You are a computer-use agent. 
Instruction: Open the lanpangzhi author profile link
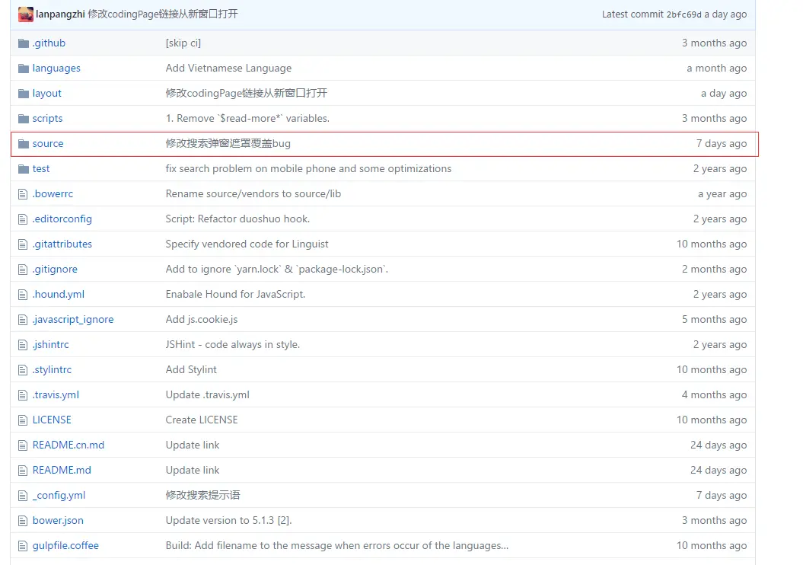60,14
